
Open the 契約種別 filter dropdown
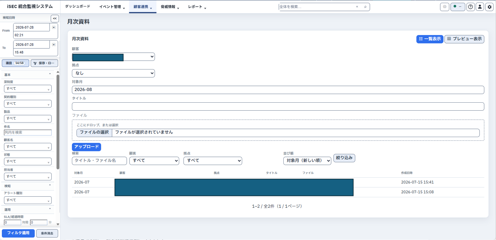[x=28, y=104]
